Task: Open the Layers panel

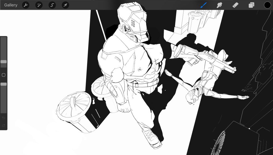Action: [x=251, y=5]
